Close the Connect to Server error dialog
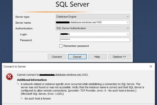This screenshot has height=105, width=157. (x=151, y=66)
